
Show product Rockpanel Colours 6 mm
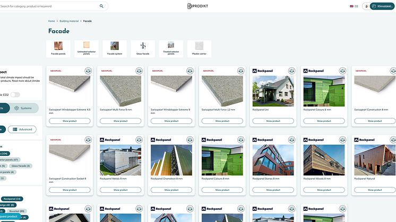pyautogui.click(x=324, y=121)
